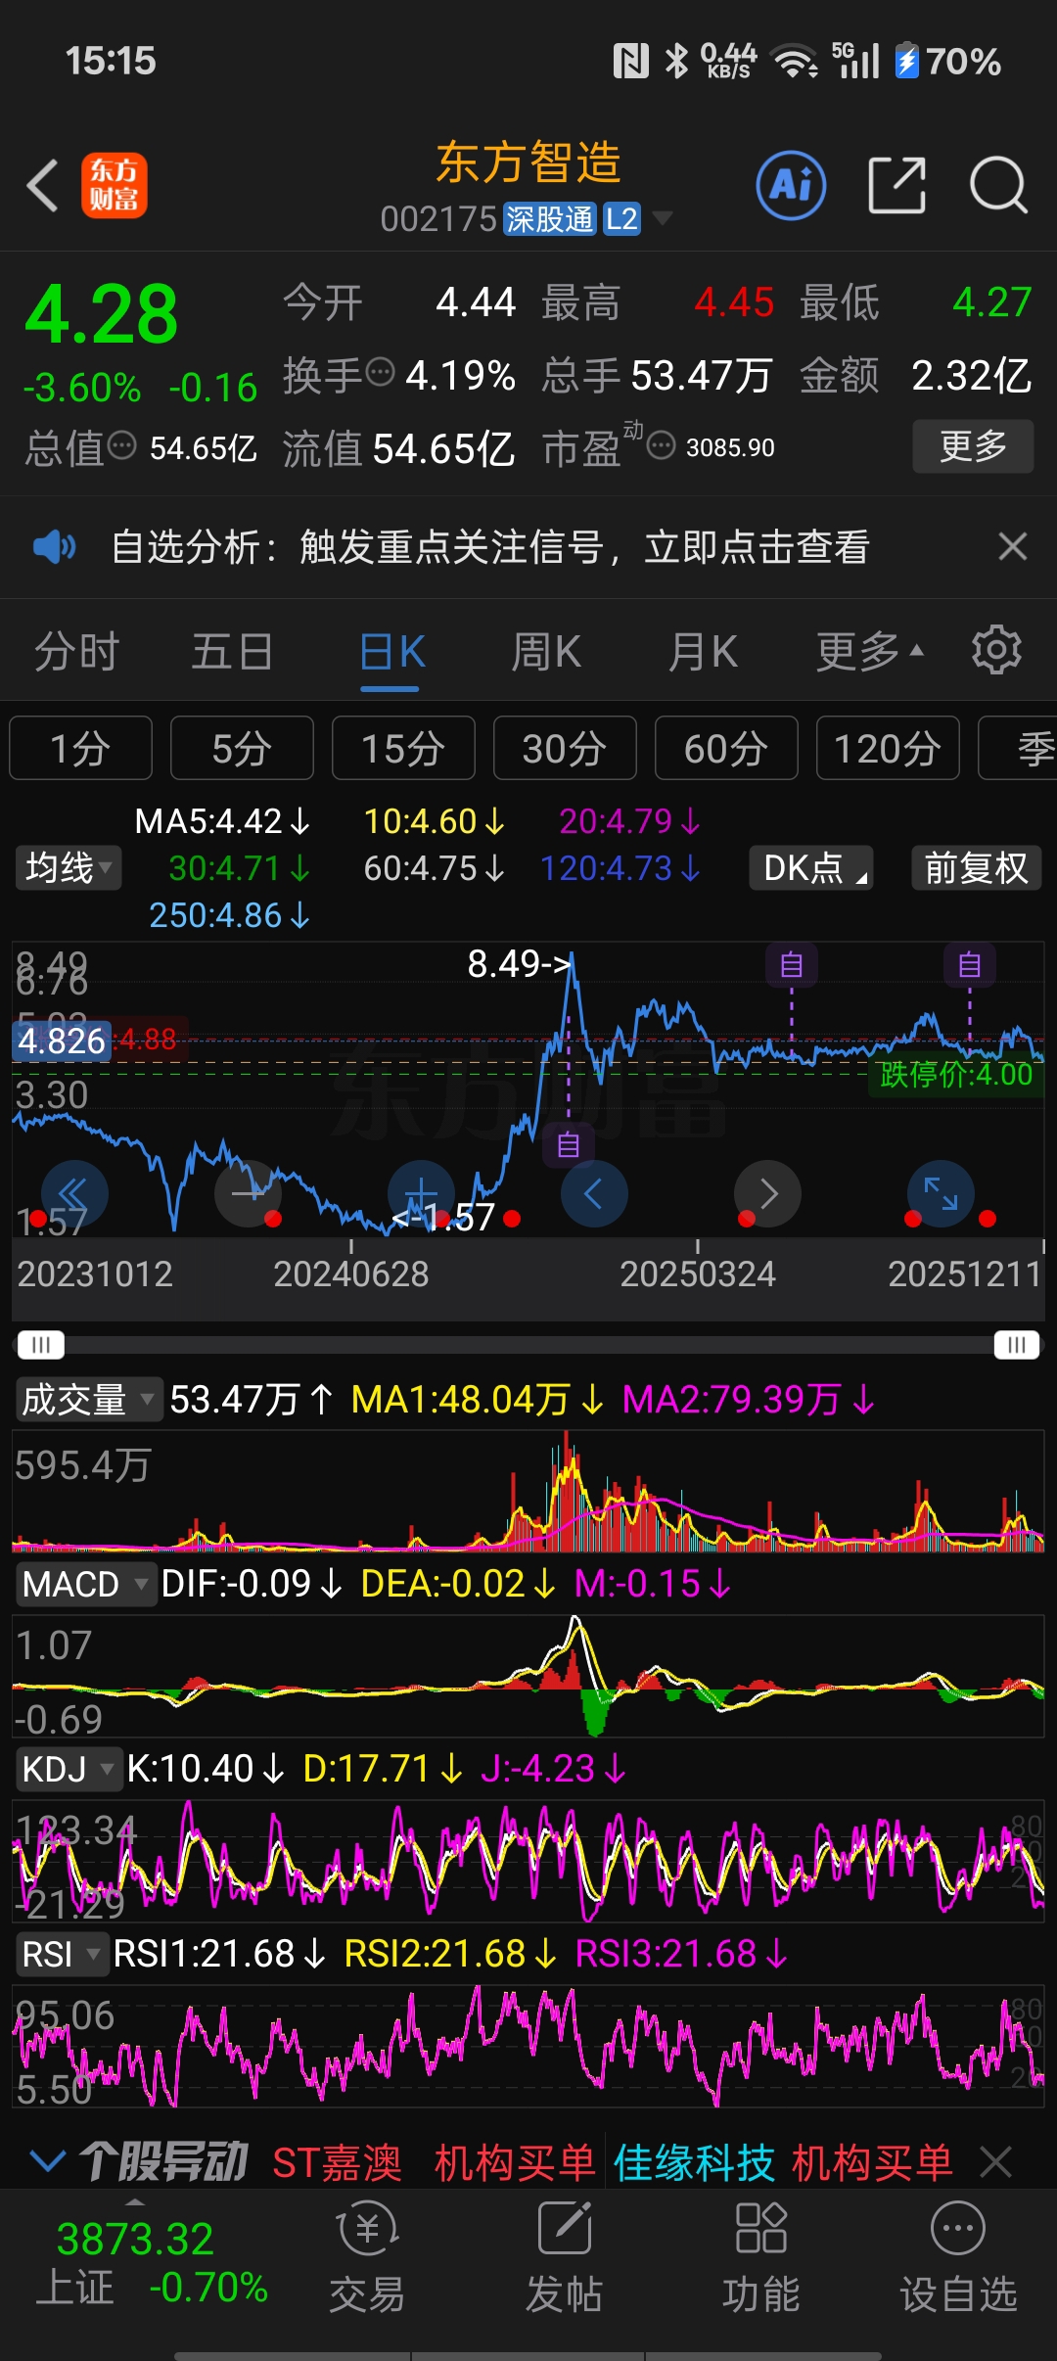Screen dimensions: 1057x2361
Task: Open the MACD indicator dropdown
Action: (85, 1584)
